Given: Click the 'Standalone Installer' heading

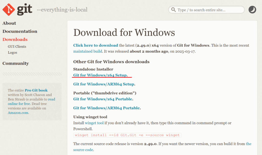Looking at the screenshot, I should click(93, 69).
